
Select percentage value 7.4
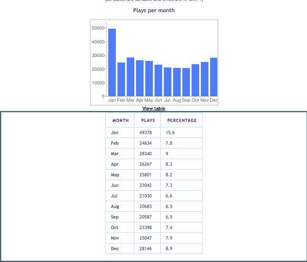(x=169, y=228)
